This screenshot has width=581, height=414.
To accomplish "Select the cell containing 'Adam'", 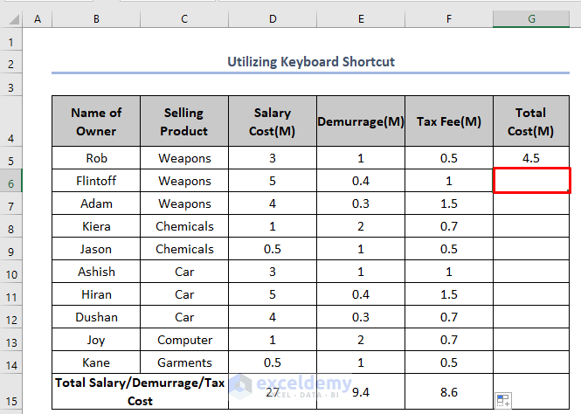I will click(96, 204).
